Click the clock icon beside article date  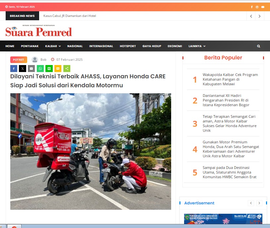click(53, 59)
